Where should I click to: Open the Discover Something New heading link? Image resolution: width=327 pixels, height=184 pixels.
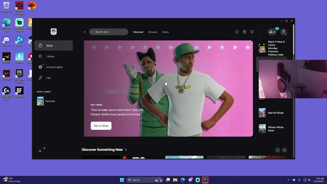click(102, 149)
